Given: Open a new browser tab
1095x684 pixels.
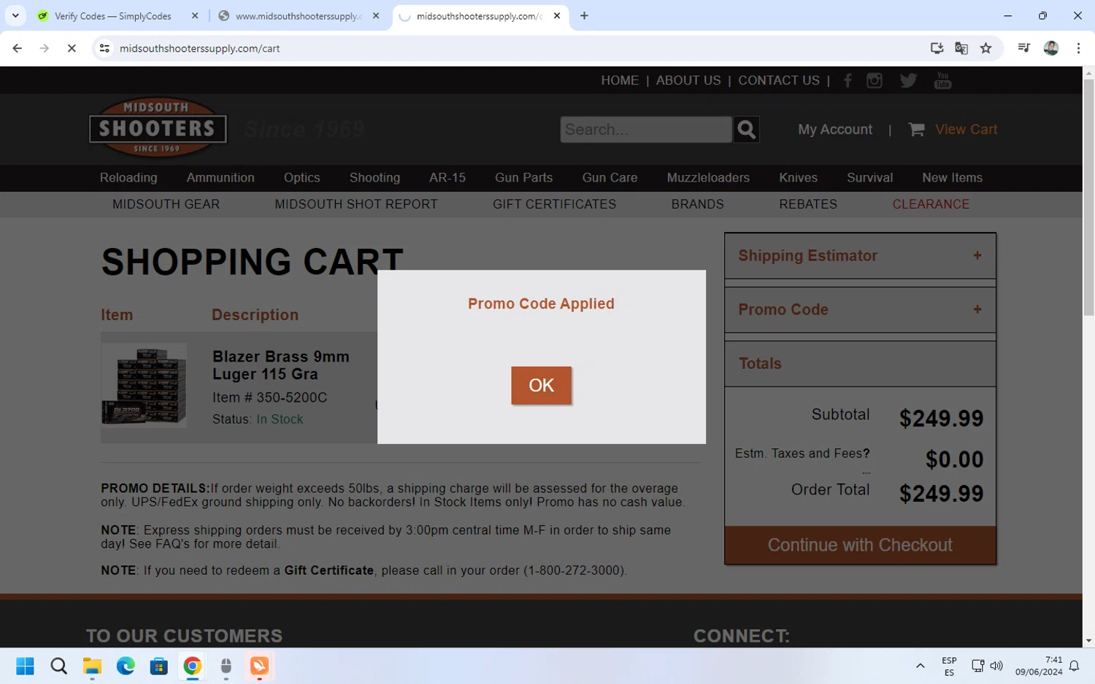Looking at the screenshot, I should pos(584,15).
